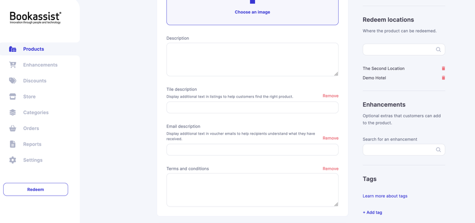Click the Store icon in sidebar
Image resolution: width=475 pixels, height=223 pixels.
(12, 97)
